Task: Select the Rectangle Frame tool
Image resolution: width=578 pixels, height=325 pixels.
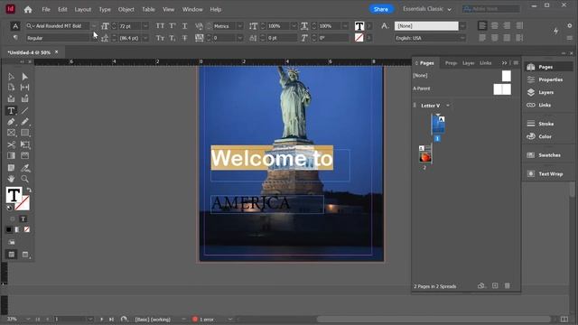Action: click(x=11, y=133)
